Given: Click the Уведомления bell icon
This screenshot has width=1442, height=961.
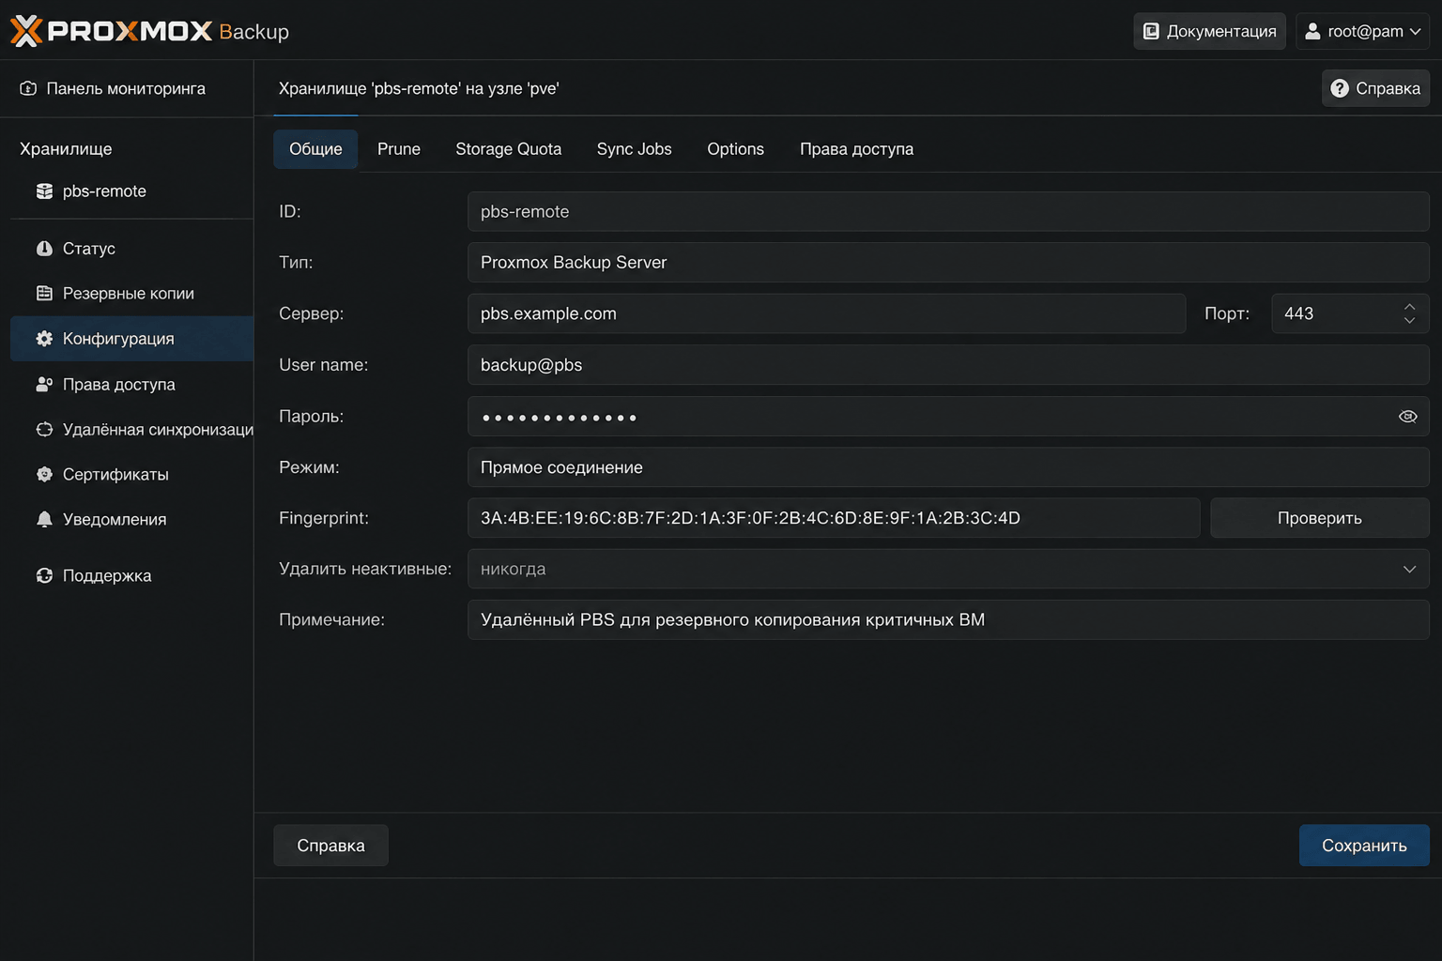Looking at the screenshot, I should pyautogui.click(x=44, y=520).
